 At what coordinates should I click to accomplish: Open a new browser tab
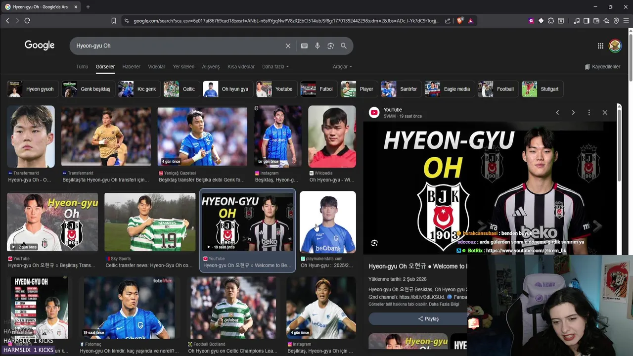click(x=88, y=7)
